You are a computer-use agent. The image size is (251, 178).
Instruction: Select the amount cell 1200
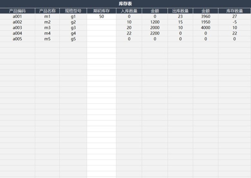155,22
